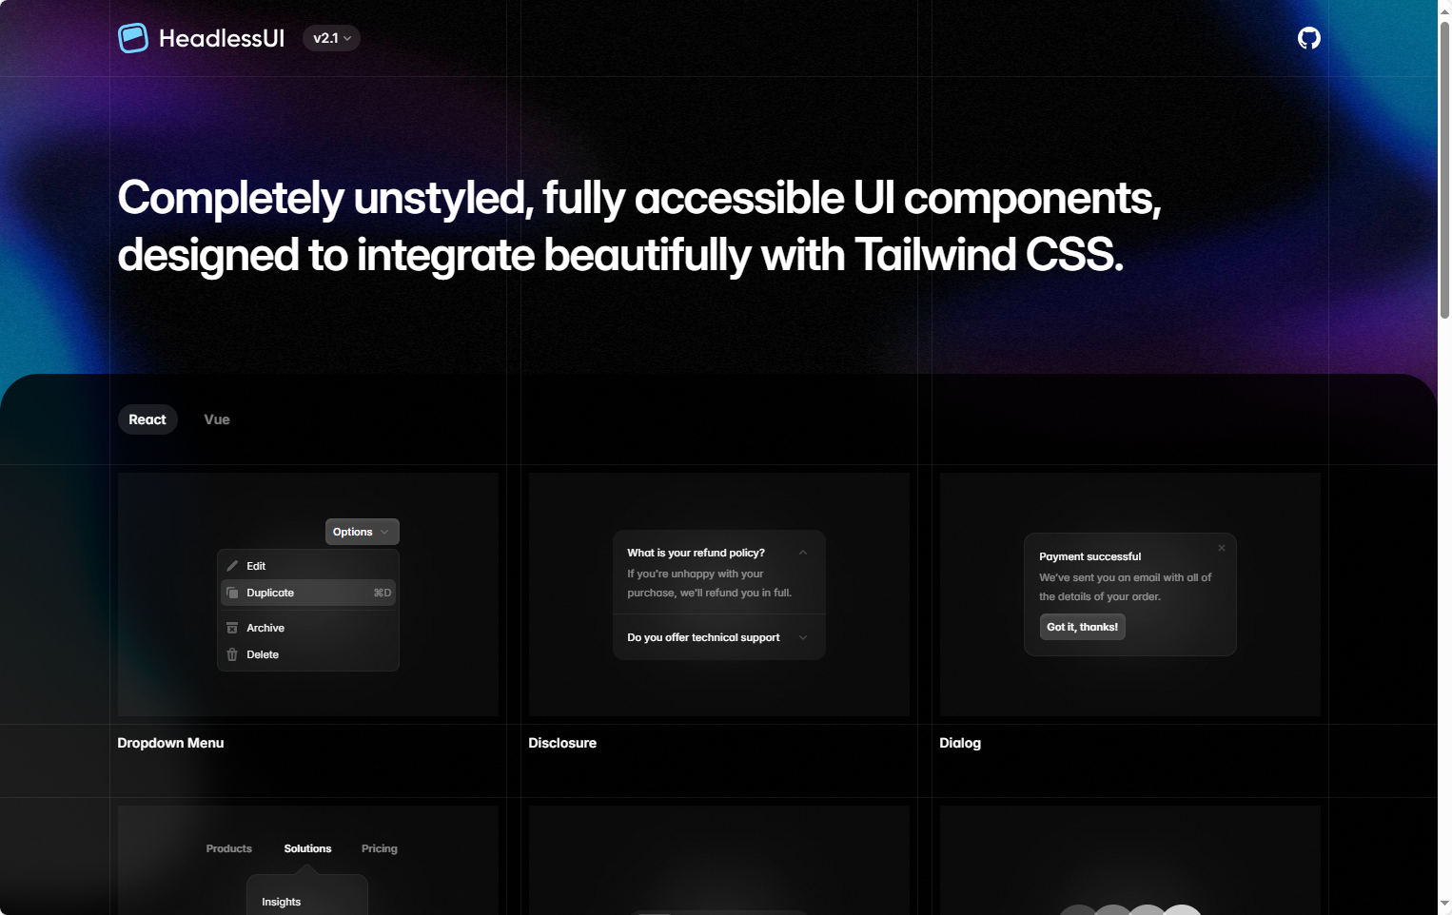The width and height of the screenshot is (1452, 915).
Task: Click the copy icon beside Duplicate
Action: click(x=232, y=593)
